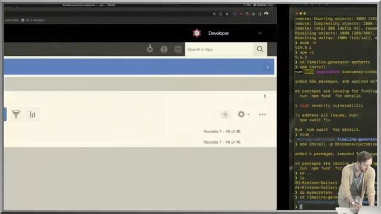Click 'npm audit fix' text in terminal

pos(315,120)
